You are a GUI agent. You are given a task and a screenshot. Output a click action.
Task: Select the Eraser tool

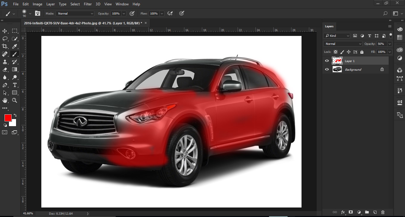(5, 69)
